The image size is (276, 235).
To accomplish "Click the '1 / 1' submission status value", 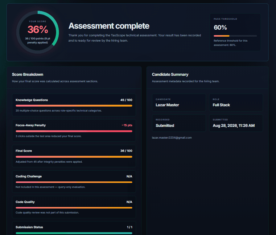I will point(130,227).
